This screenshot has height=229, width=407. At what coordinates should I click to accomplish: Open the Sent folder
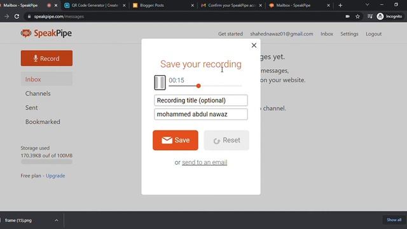tap(31, 108)
